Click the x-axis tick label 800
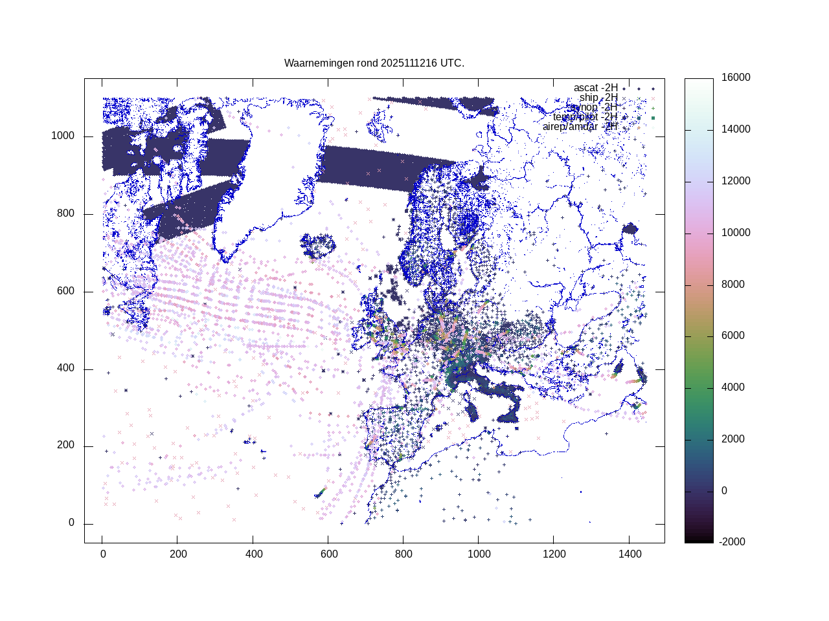This screenshot has width=829, height=621. click(x=403, y=554)
